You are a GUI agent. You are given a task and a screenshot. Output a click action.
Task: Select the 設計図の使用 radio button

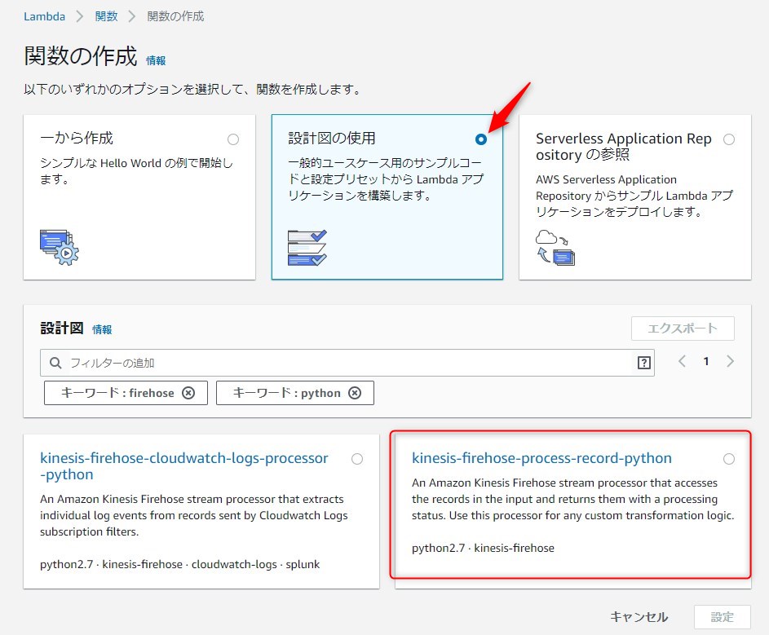pos(481,139)
